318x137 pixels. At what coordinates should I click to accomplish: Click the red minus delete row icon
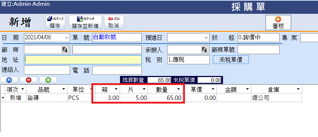tap(29, 80)
